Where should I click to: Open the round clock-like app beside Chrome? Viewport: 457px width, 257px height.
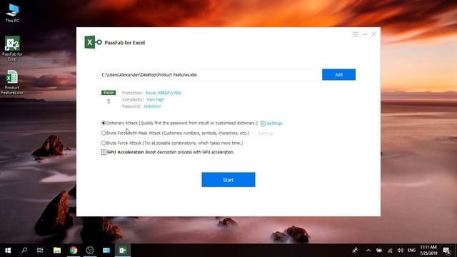click(x=90, y=251)
